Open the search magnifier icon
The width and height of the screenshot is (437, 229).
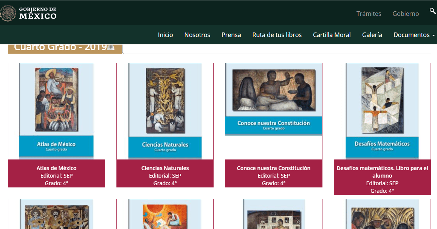click(x=432, y=11)
